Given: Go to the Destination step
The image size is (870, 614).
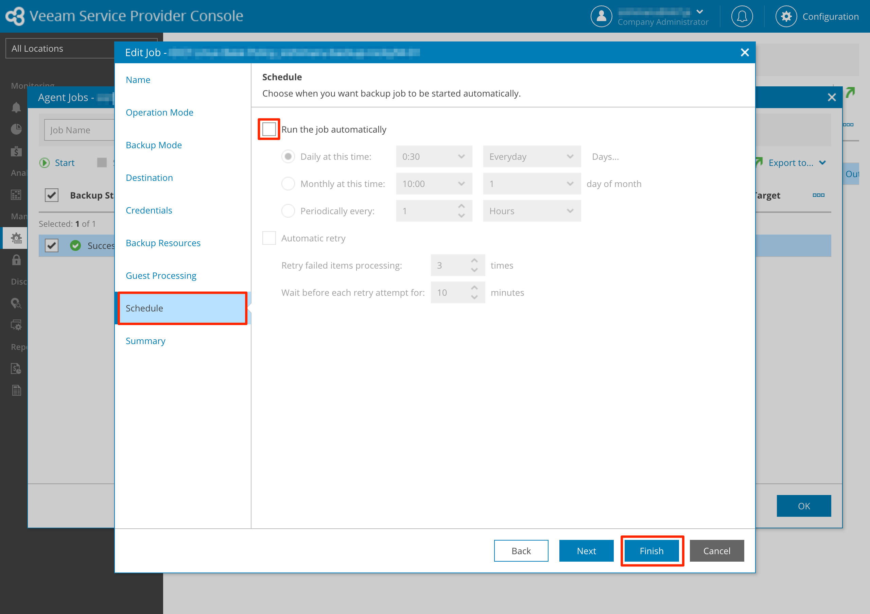Looking at the screenshot, I should pyautogui.click(x=149, y=177).
